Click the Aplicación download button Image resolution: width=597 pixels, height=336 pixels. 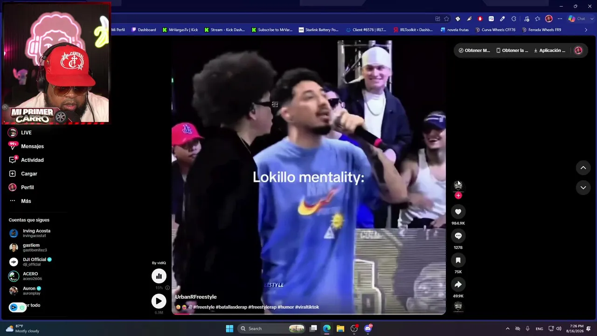click(549, 50)
